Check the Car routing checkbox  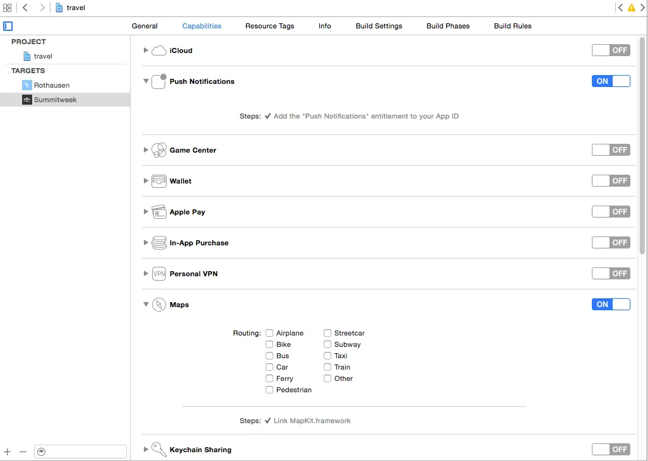pyautogui.click(x=269, y=367)
